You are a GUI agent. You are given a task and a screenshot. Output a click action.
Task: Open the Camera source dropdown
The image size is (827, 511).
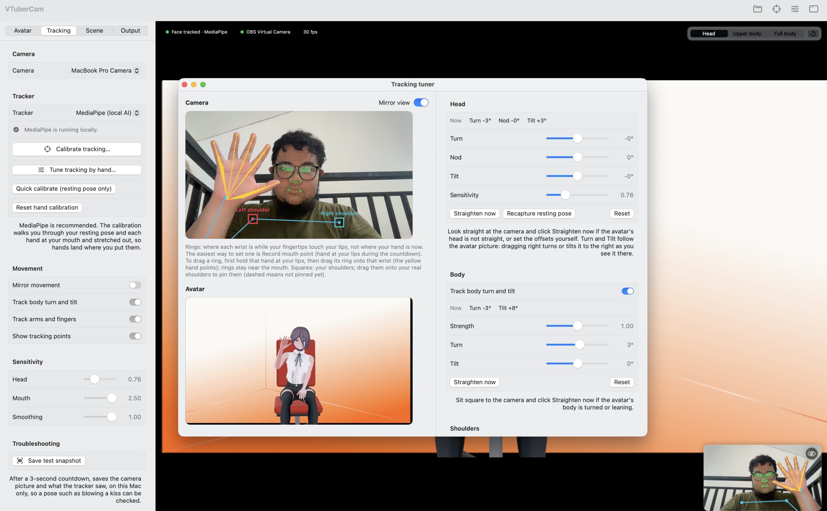[105, 71]
